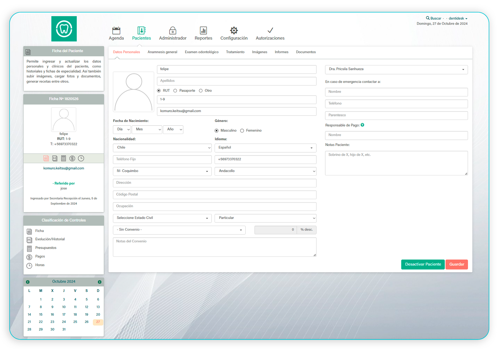Switch to Anamnesis general tab
Viewport: 497px width, 354px height.
coord(162,52)
